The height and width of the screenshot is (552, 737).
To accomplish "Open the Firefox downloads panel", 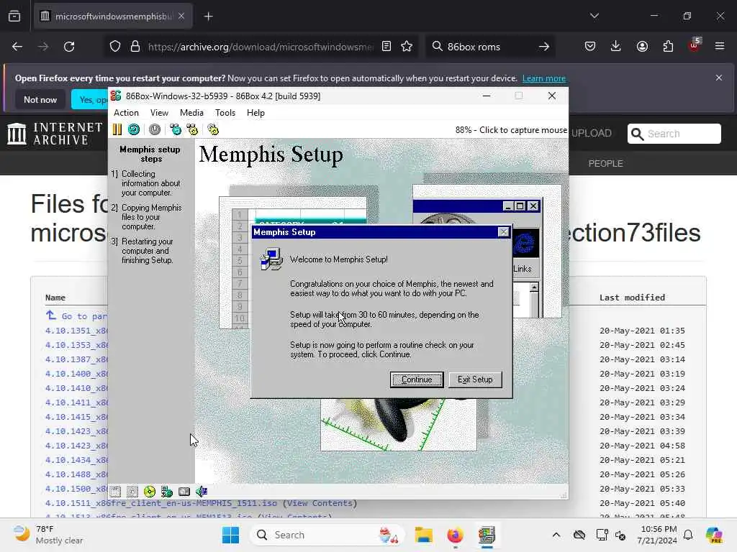I will (616, 47).
